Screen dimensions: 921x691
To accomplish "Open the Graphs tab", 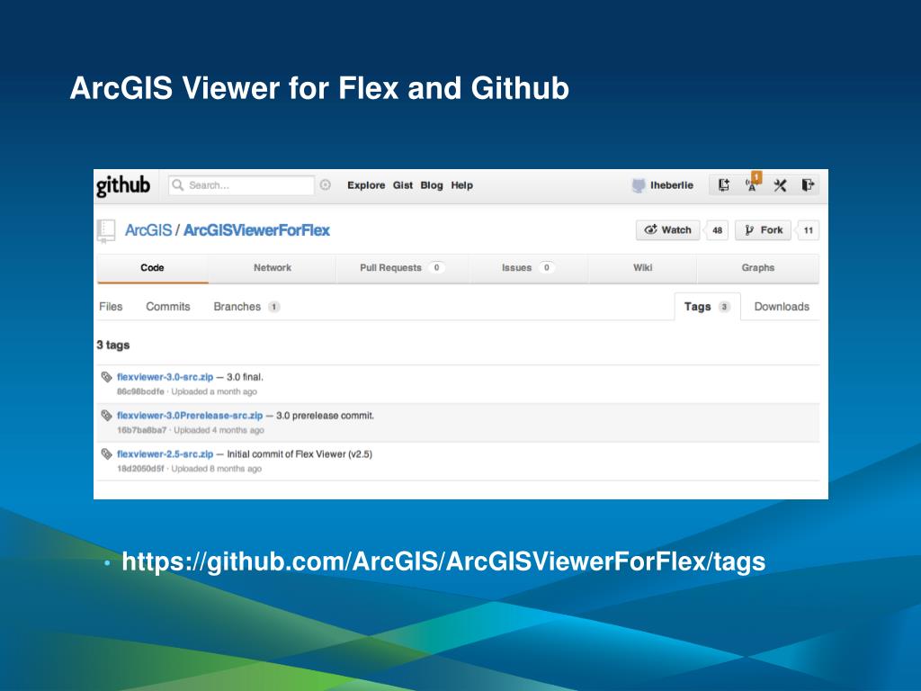I will point(757,268).
